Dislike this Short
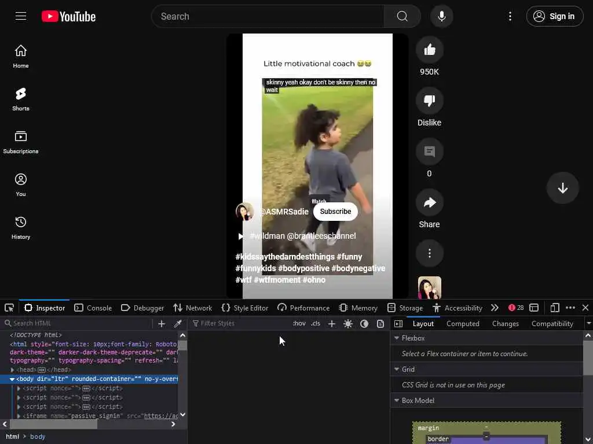593x444 pixels. point(429,101)
